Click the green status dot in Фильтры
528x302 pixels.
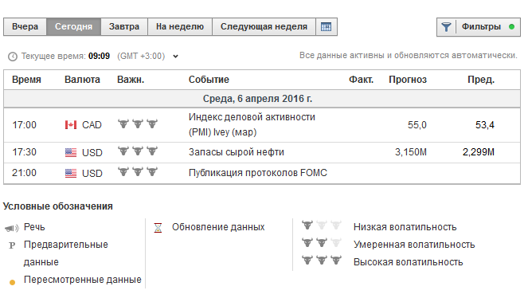tap(511, 27)
